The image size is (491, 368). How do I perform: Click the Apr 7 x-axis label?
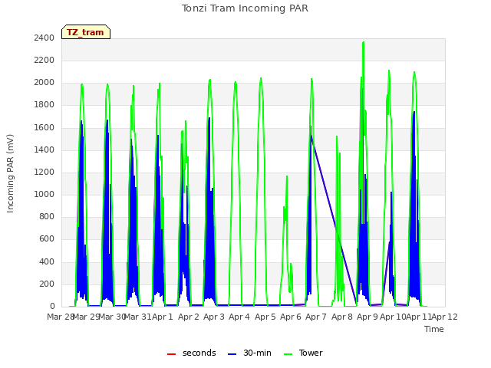(316, 317)
